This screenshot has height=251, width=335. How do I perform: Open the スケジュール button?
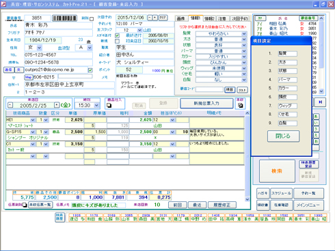281,193
